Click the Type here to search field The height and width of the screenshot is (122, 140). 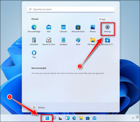tap(71, 9)
